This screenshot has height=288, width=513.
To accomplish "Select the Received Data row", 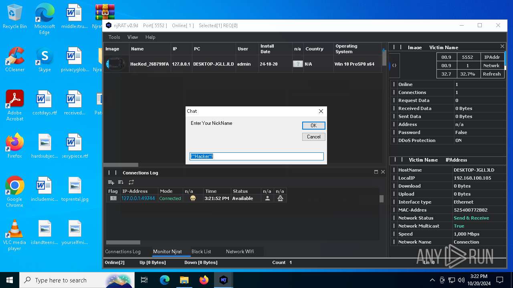I will click(448, 108).
